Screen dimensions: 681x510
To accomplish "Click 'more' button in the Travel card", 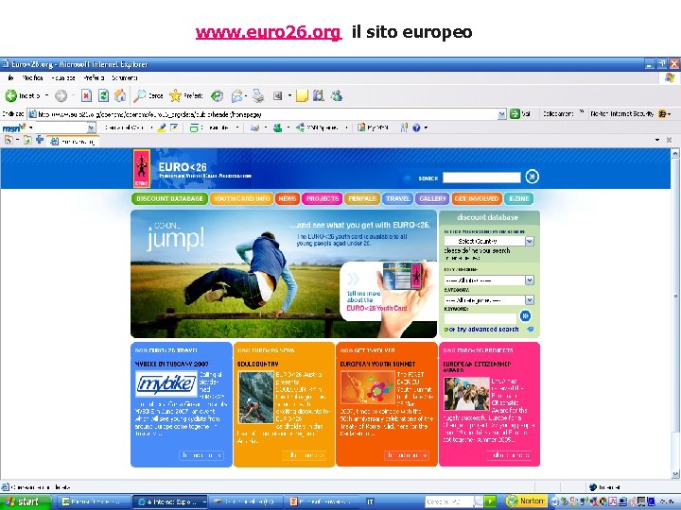I will 201,455.
